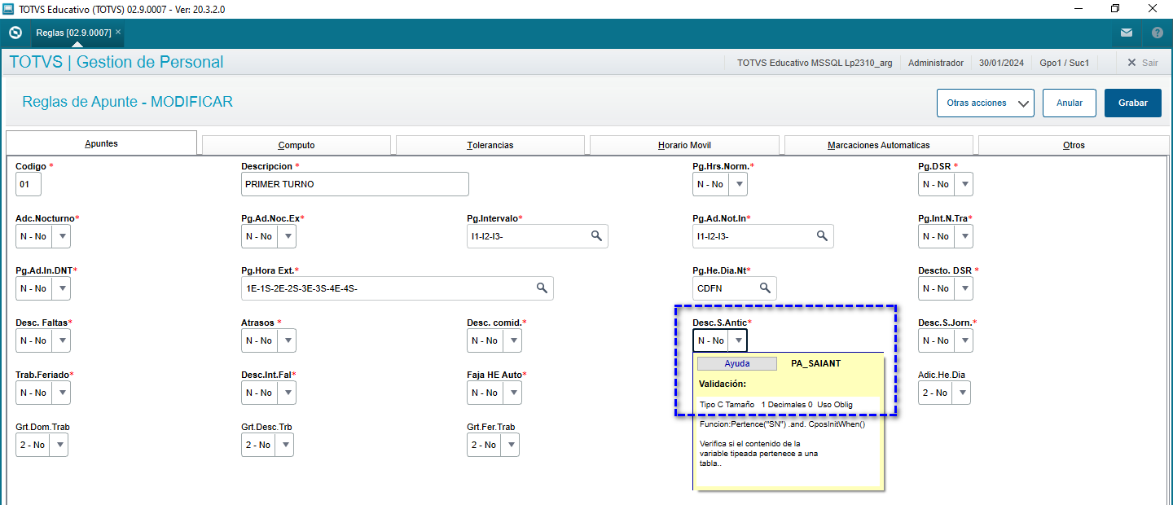Click the Administrador user label
The height and width of the screenshot is (505, 1173).
[x=936, y=63]
